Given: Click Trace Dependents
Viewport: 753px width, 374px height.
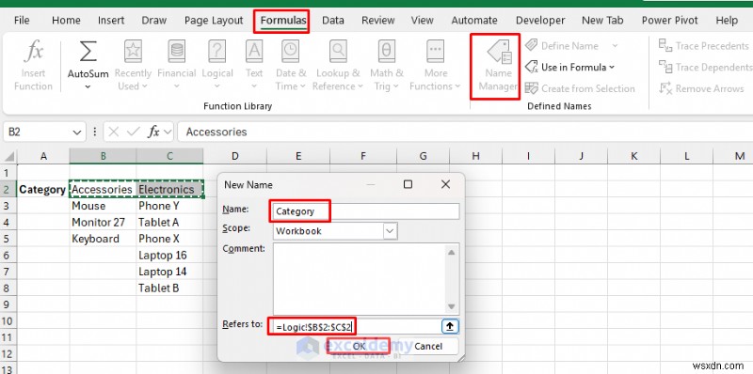Looking at the screenshot, I should [x=705, y=67].
